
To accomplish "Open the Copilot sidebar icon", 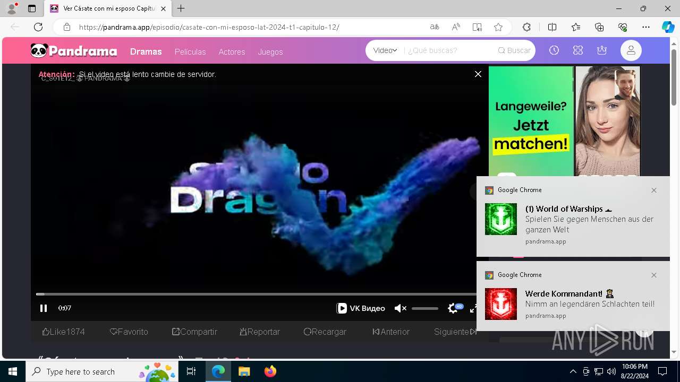I will [668, 27].
